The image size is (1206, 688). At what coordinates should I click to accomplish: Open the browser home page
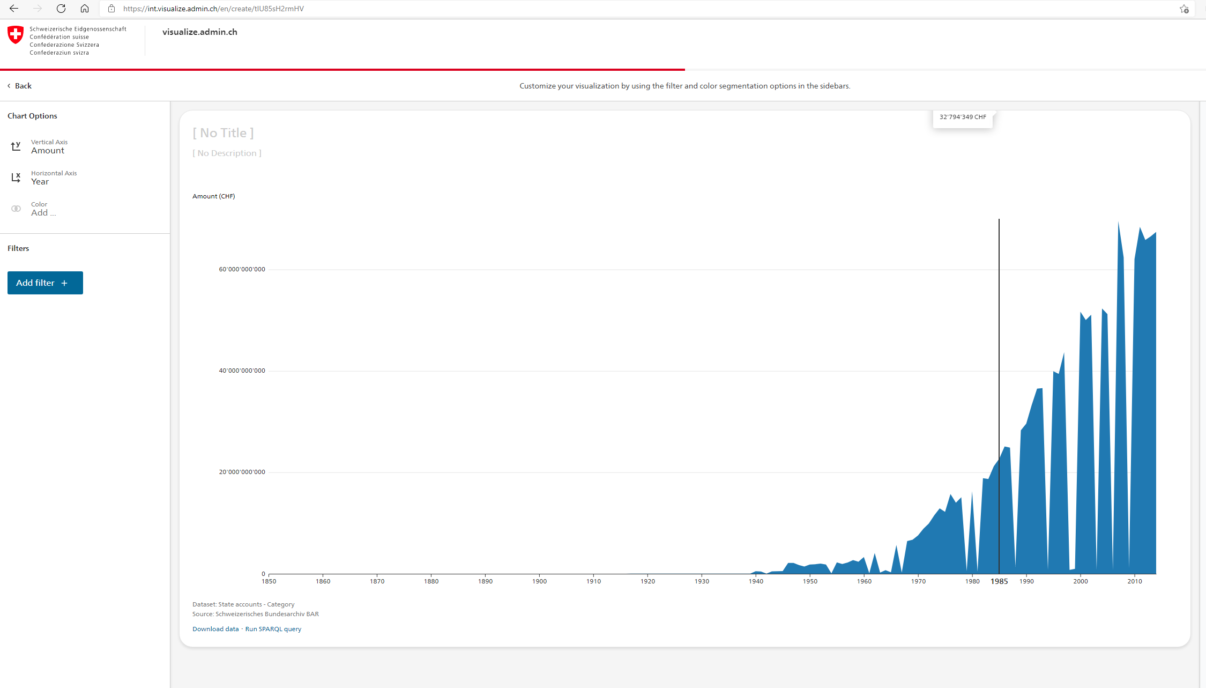pyautogui.click(x=85, y=9)
